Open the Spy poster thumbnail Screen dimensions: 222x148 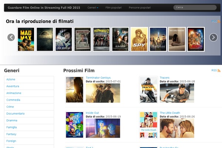click(x=139, y=39)
